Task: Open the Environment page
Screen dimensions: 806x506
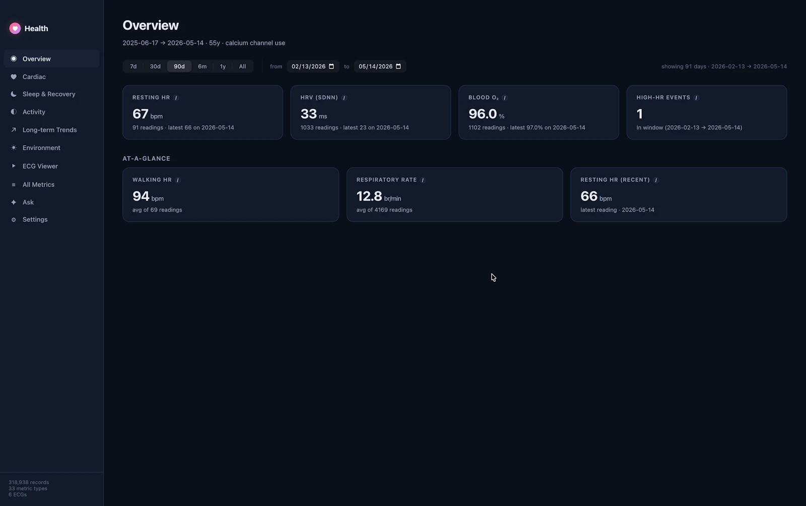Action: (51, 148)
